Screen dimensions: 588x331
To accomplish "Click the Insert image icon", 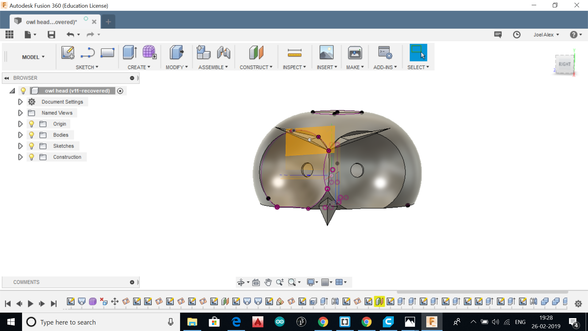I will 326,52.
